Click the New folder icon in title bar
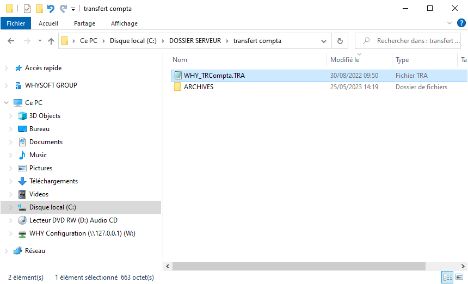Screen dimensions: 468x284 [x=39, y=9]
